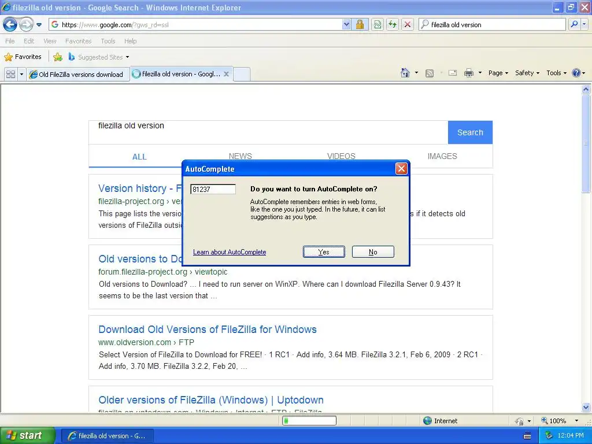Open the Edit menu
The width and height of the screenshot is (592, 444).
(29, 41)
